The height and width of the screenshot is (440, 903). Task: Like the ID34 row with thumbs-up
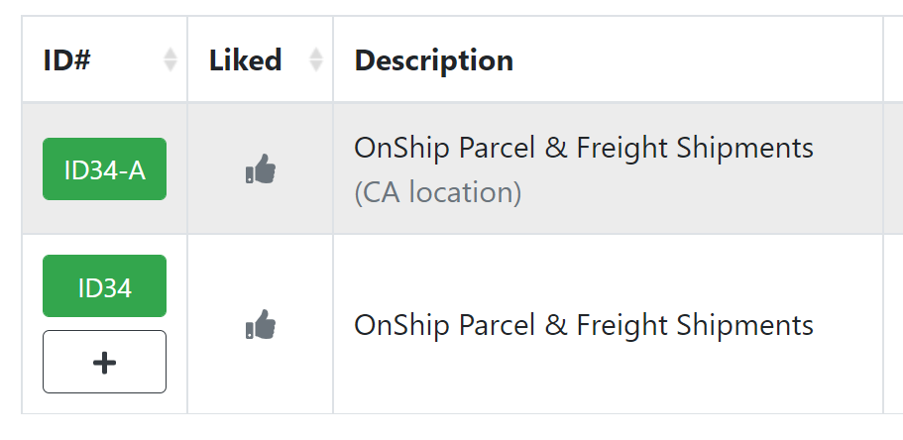click(261, 324)
